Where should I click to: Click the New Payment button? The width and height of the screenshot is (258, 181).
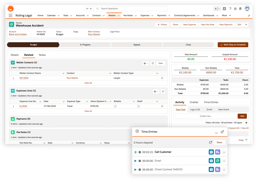pyautogui.click(x=226, y=25)
